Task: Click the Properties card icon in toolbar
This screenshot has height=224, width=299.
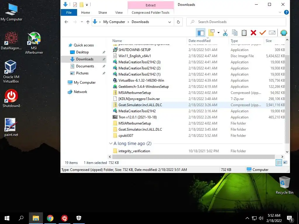Action: point(272,33)
